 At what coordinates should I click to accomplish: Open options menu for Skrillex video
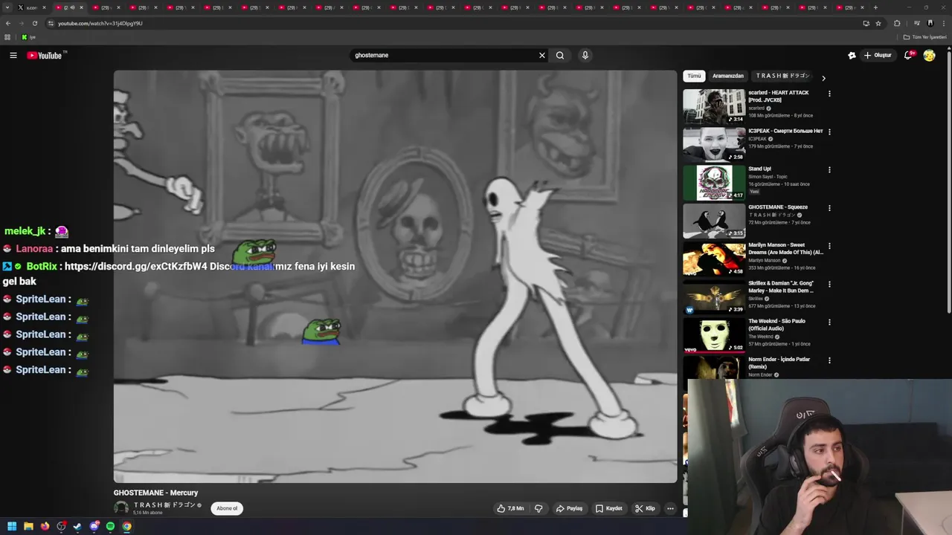pos(829,284)
